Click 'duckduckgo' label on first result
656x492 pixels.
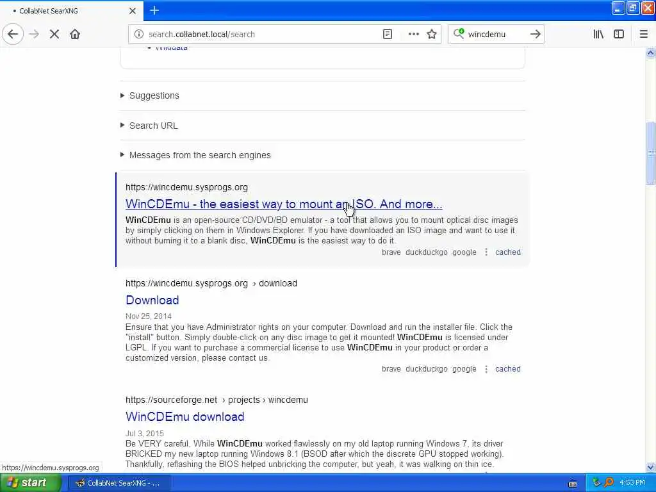(x=426, y=252)
